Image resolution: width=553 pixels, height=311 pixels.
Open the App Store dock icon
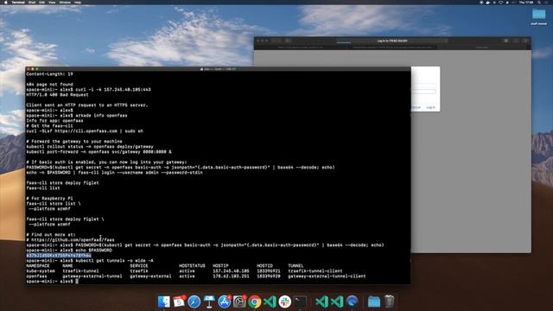pos(225,301)
